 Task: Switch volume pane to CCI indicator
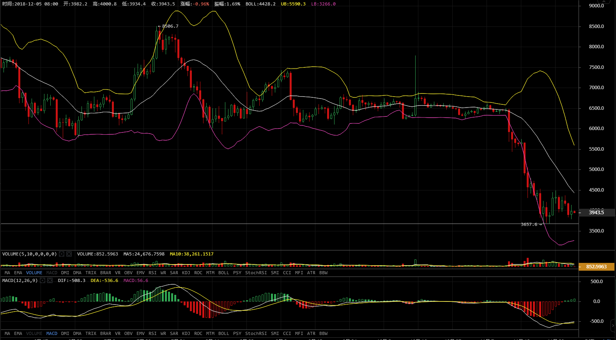pos(287,273)
